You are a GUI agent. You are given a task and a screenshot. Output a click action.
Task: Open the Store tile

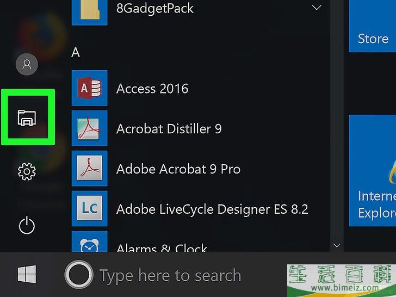[x=372, y=26]
